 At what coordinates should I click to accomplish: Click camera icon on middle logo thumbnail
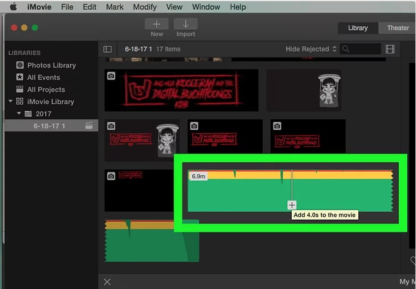coord(194,126)
